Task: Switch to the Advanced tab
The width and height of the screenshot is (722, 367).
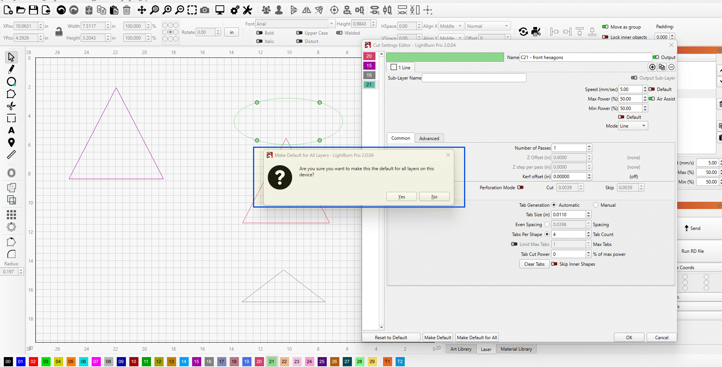Action: point(429,138)
